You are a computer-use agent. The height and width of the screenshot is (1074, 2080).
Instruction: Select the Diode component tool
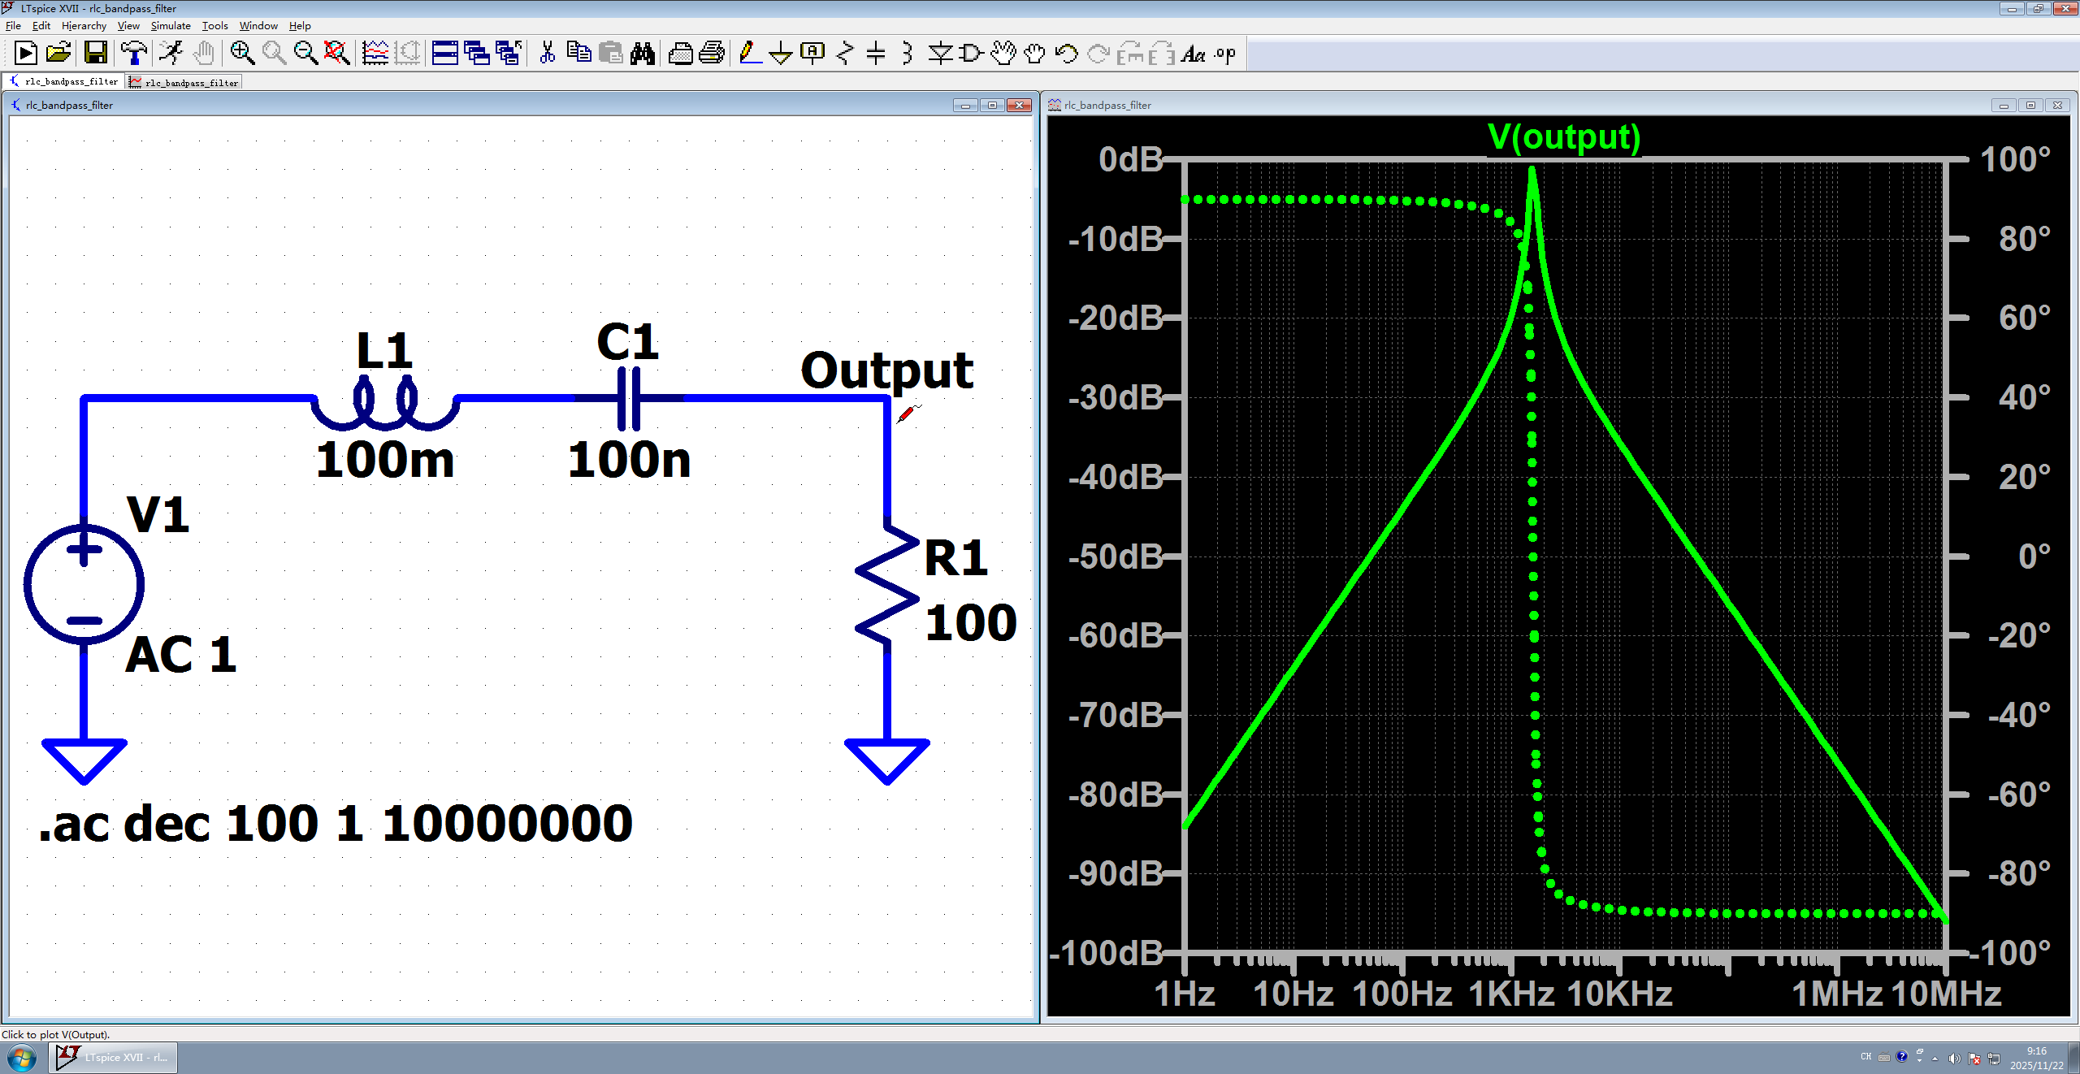[940, 54]
